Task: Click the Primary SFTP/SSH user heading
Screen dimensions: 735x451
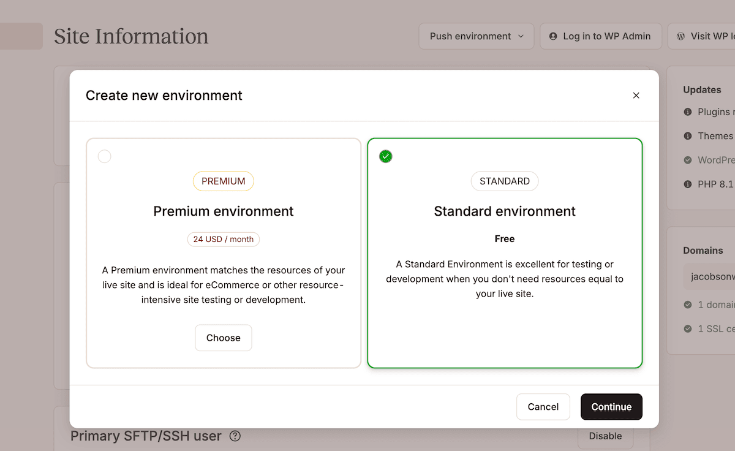Action: coord(146,436)
